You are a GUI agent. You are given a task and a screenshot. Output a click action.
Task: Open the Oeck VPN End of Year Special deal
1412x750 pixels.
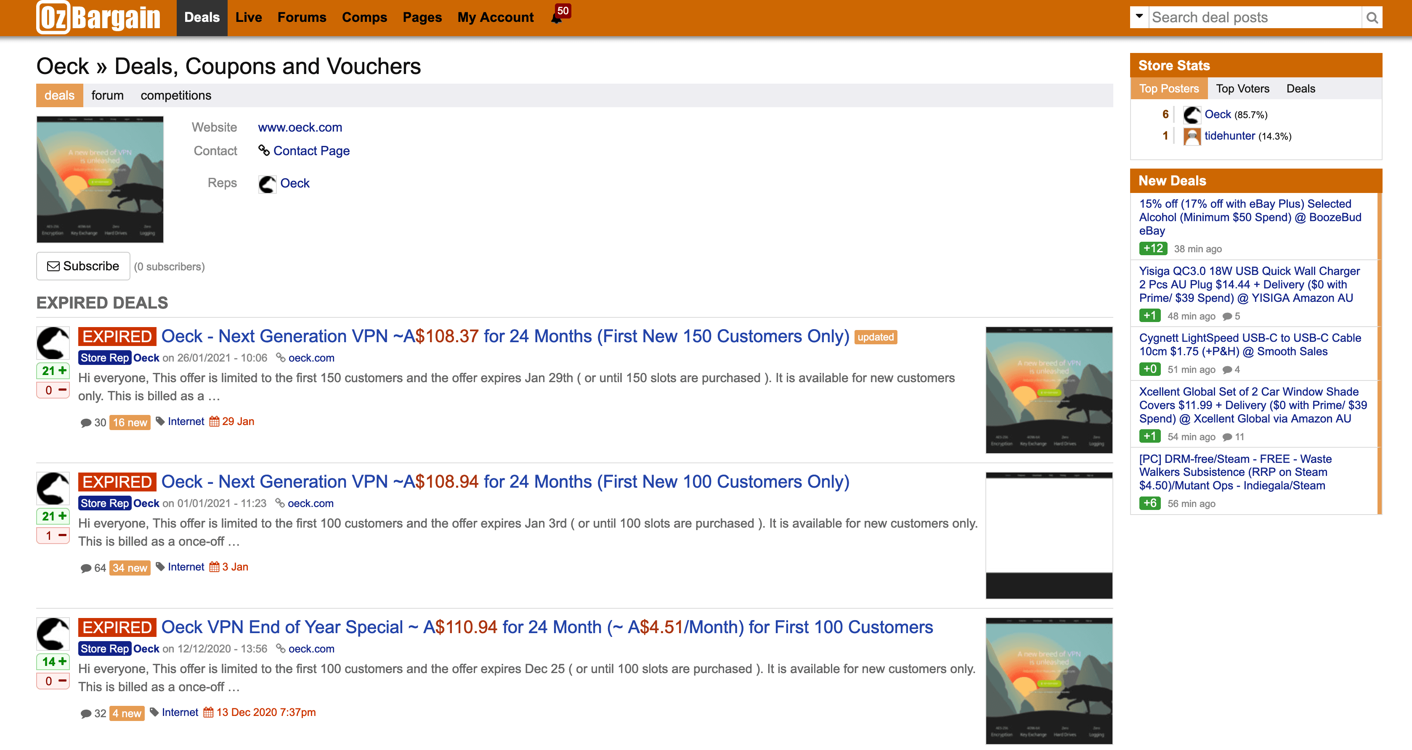[547, 627]
